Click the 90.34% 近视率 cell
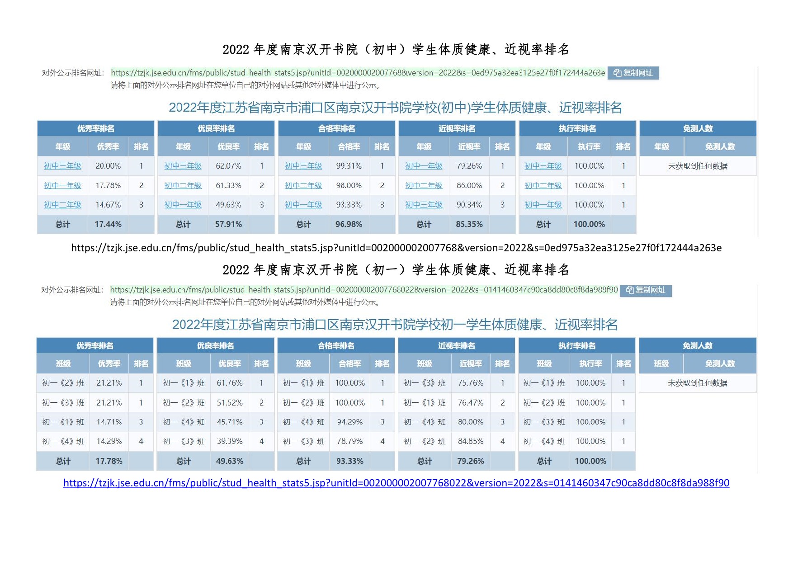This screenshot has height=561, width=793. (469, 205)
